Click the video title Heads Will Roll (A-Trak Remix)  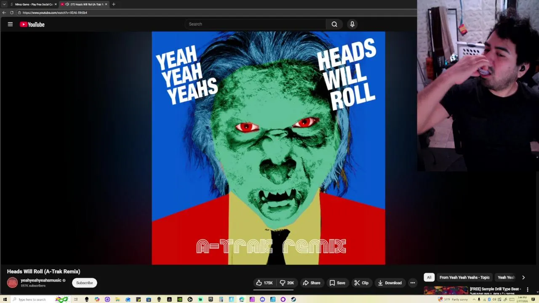pyautogui.click(x=43, y=271)
